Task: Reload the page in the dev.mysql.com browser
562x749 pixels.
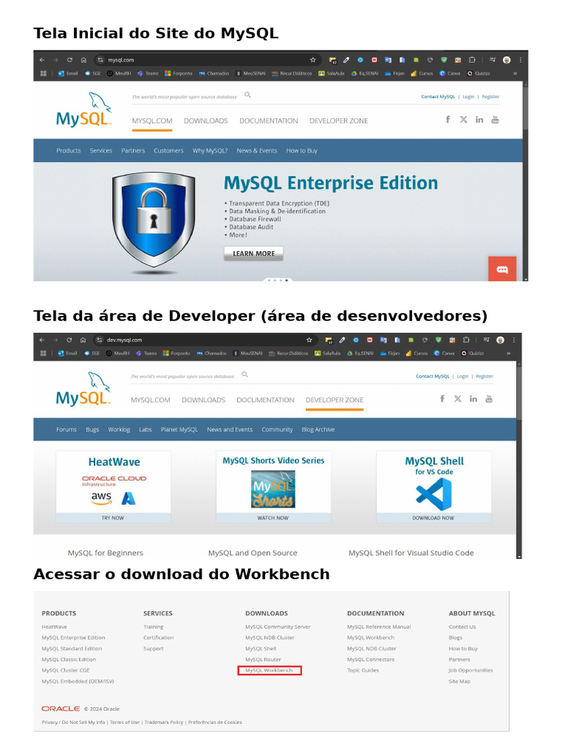Action: pos(70,339)
